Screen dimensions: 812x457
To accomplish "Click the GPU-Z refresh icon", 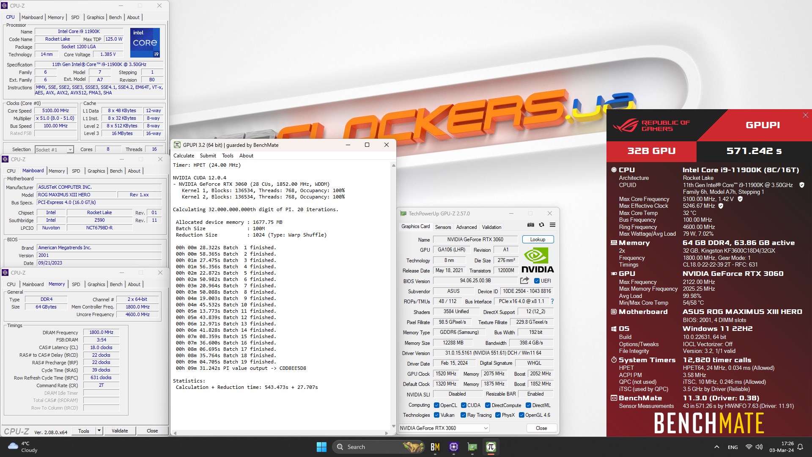I will (x=541, y=225).
